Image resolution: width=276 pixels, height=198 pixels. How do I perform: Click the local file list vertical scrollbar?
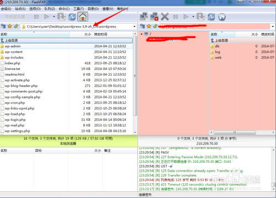click(135, 75)
